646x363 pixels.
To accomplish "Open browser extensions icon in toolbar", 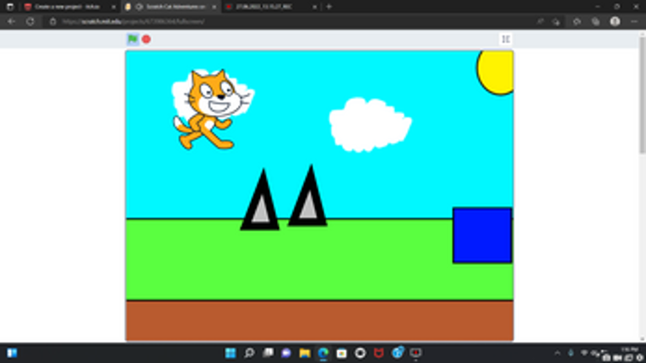I will click(577, 21).
